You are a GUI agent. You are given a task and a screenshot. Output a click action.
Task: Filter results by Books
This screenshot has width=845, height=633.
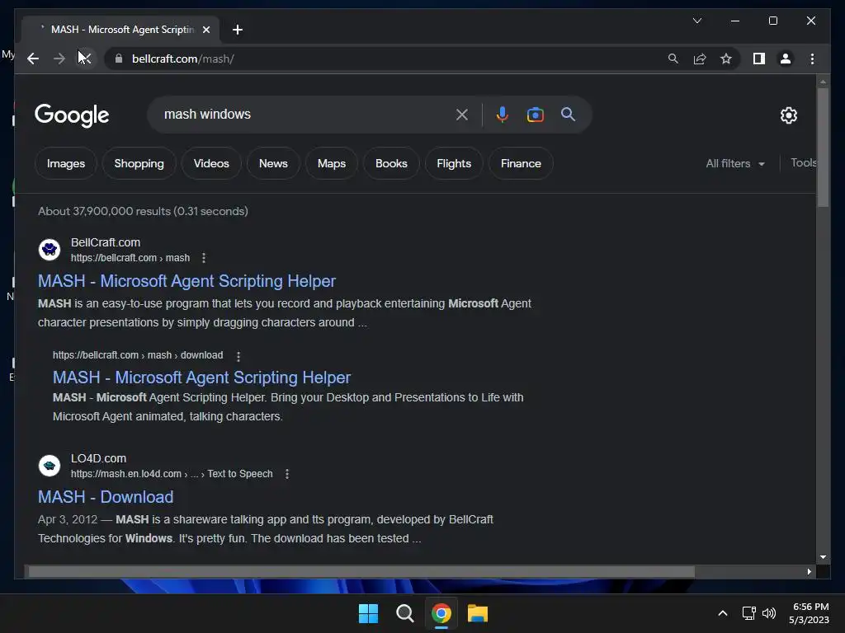coord(391,164)
